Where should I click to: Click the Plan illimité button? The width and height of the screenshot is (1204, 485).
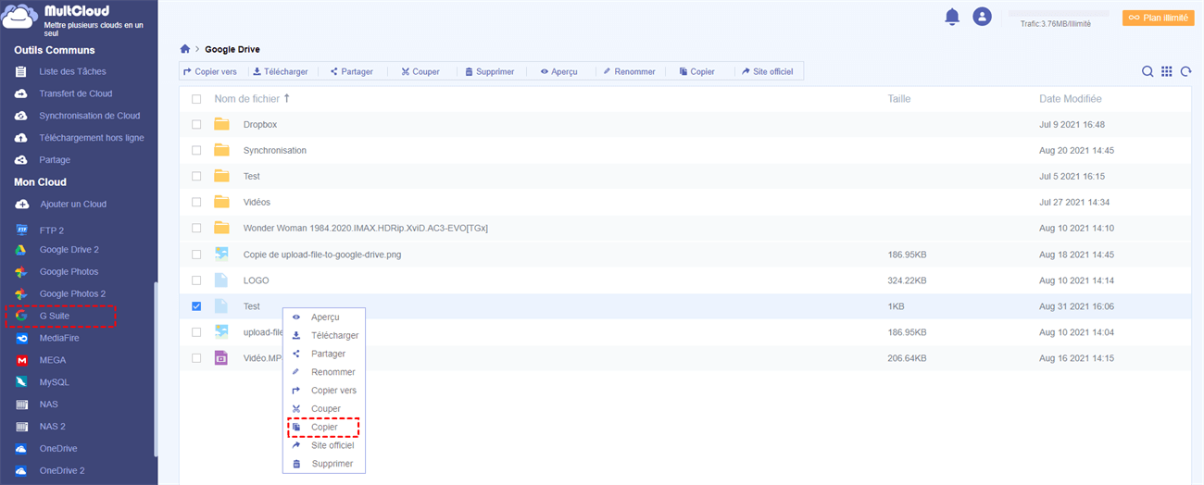click(x=1158, y=18)
